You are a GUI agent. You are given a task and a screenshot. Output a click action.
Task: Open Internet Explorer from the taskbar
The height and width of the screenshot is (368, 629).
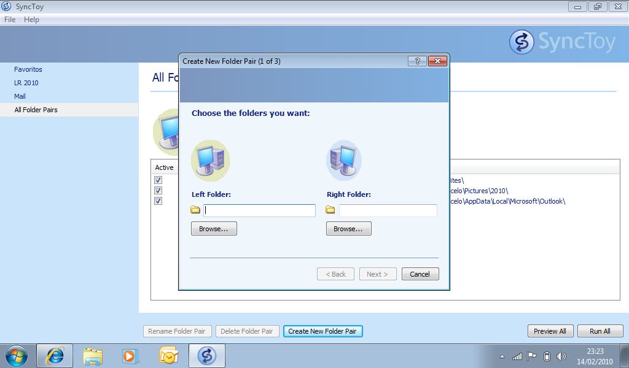coord(55,356)
